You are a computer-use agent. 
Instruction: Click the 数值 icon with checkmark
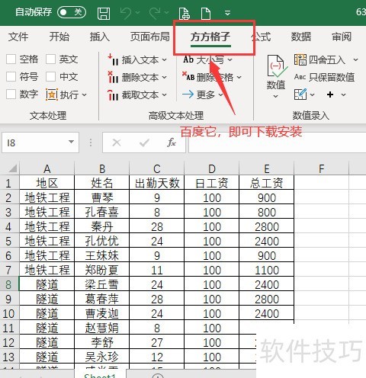pyautogui.click(x=277, y=66)
